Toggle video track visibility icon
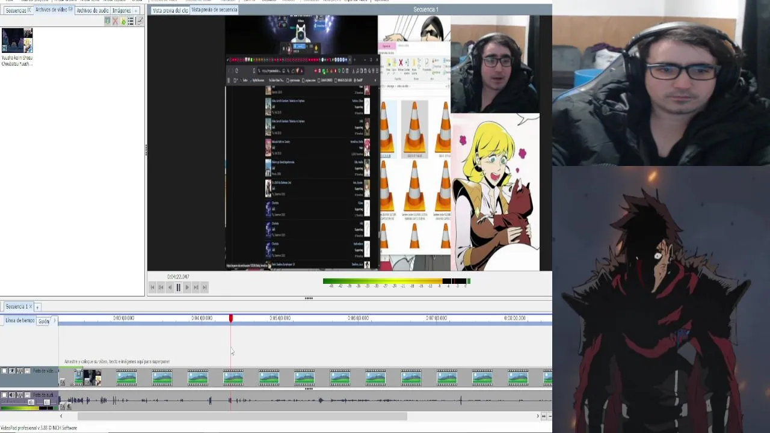The image size is (770, 433). pos(12,371)
